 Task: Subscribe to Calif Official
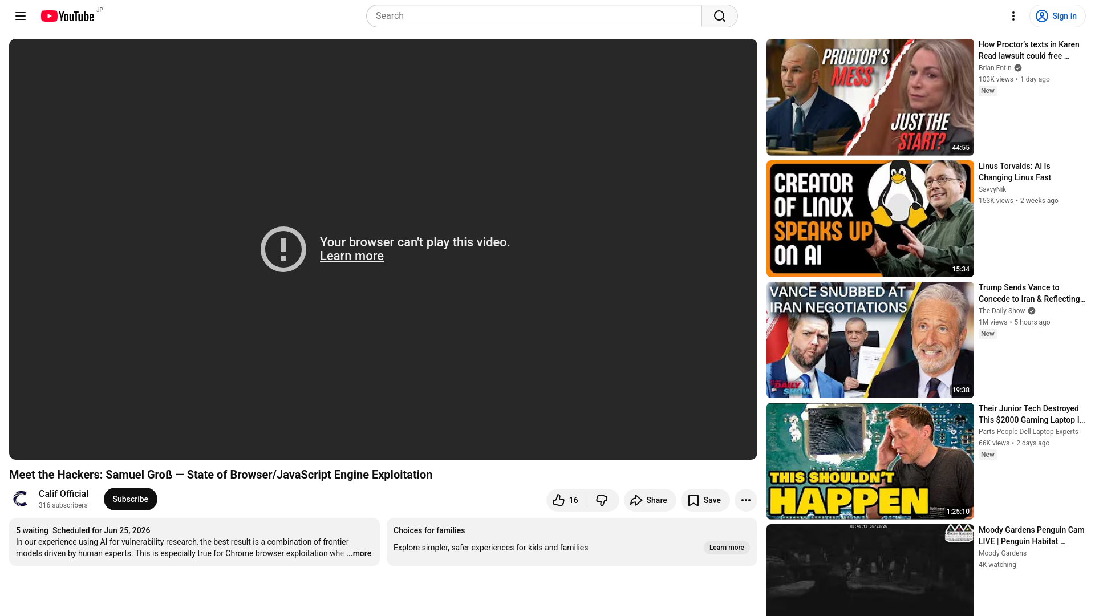tap(131, 499)
